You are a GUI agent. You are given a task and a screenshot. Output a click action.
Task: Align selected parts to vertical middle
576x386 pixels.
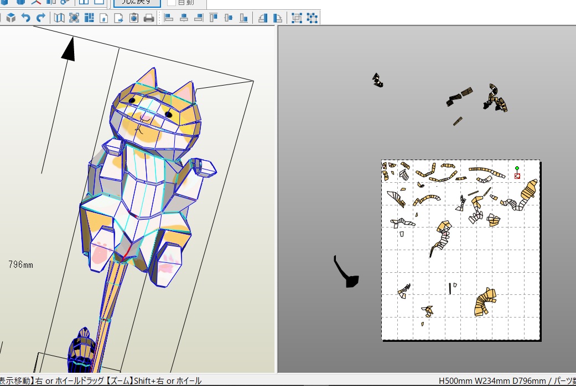tap(229, 18)
